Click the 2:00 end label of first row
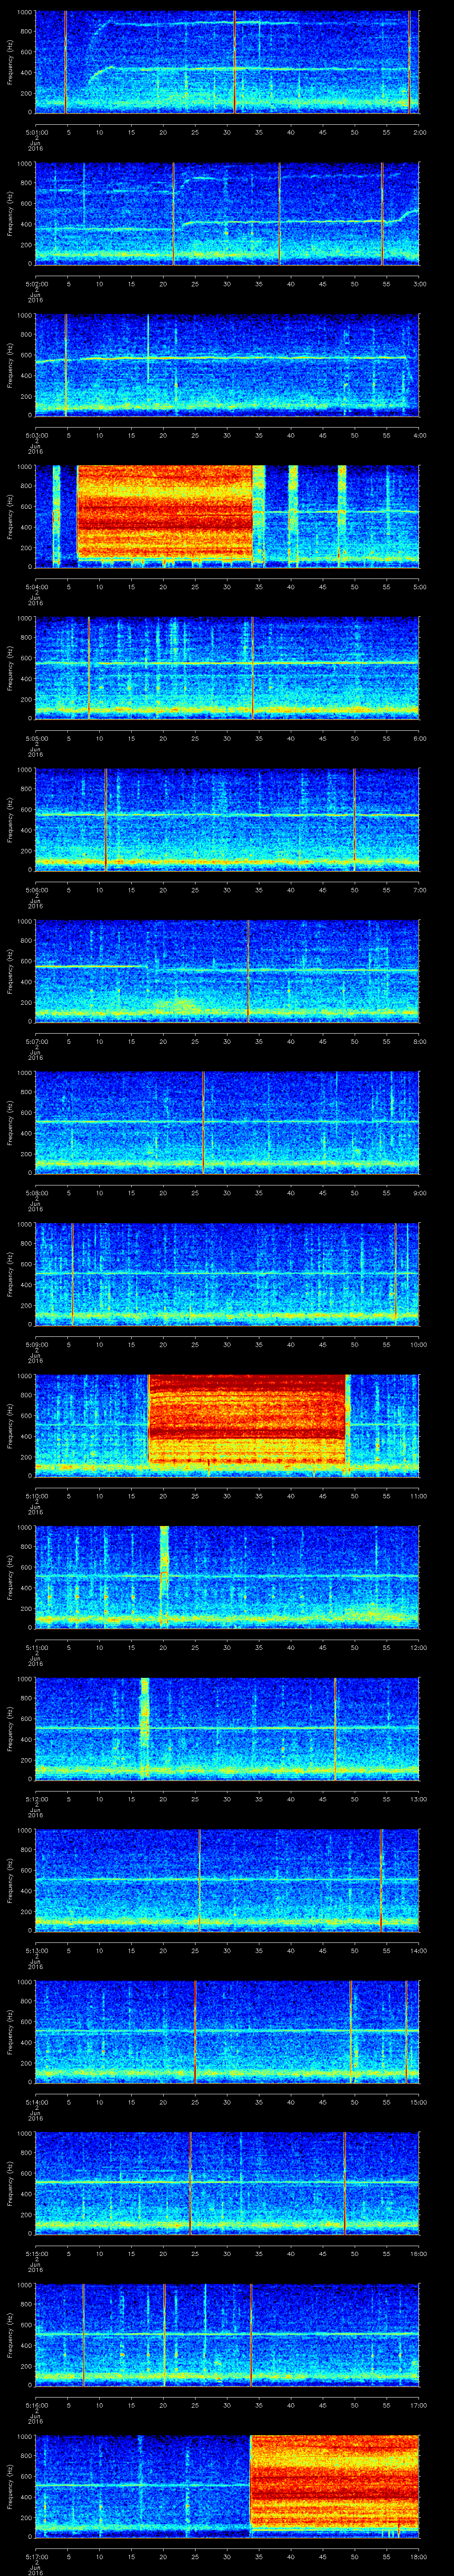Screen dimensions: 454x2576 [419, 131]
